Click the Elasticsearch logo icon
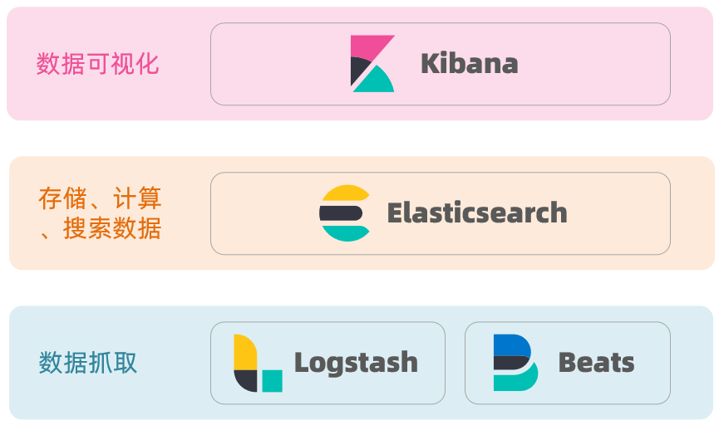Screen dimensions: 719x425 (x=345, y=213)
